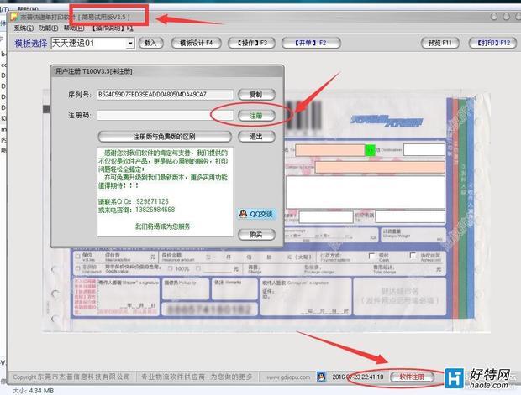Focus the 注册码 registration code field
Screen dimensions: 521x395
tap(165, 116)
